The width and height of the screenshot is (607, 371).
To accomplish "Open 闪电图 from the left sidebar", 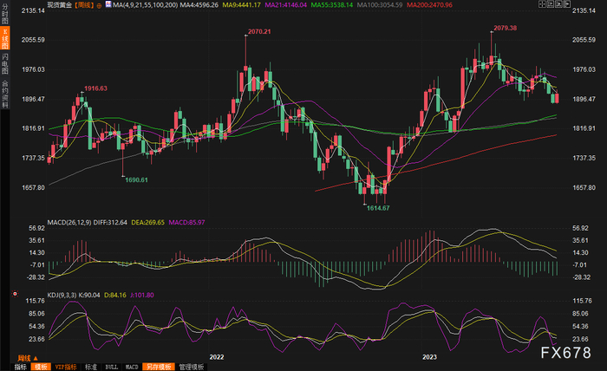I will [5, 64].
